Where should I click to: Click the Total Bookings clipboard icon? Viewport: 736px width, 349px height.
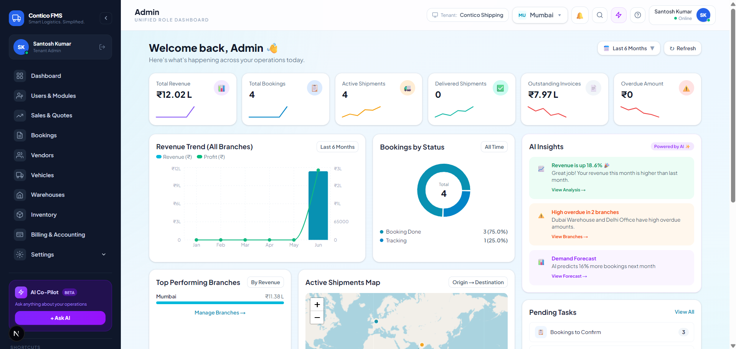click(x=315, y=88)
